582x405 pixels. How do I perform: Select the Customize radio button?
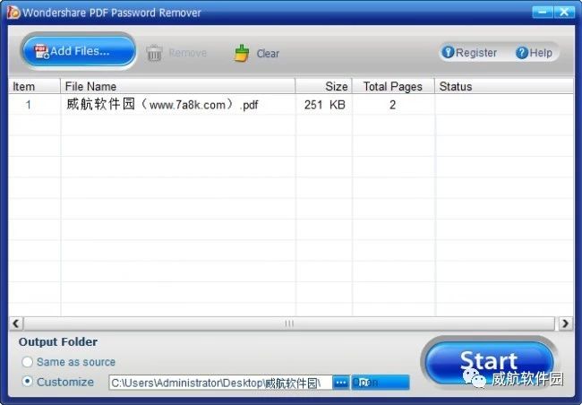(x=27, y=381)
